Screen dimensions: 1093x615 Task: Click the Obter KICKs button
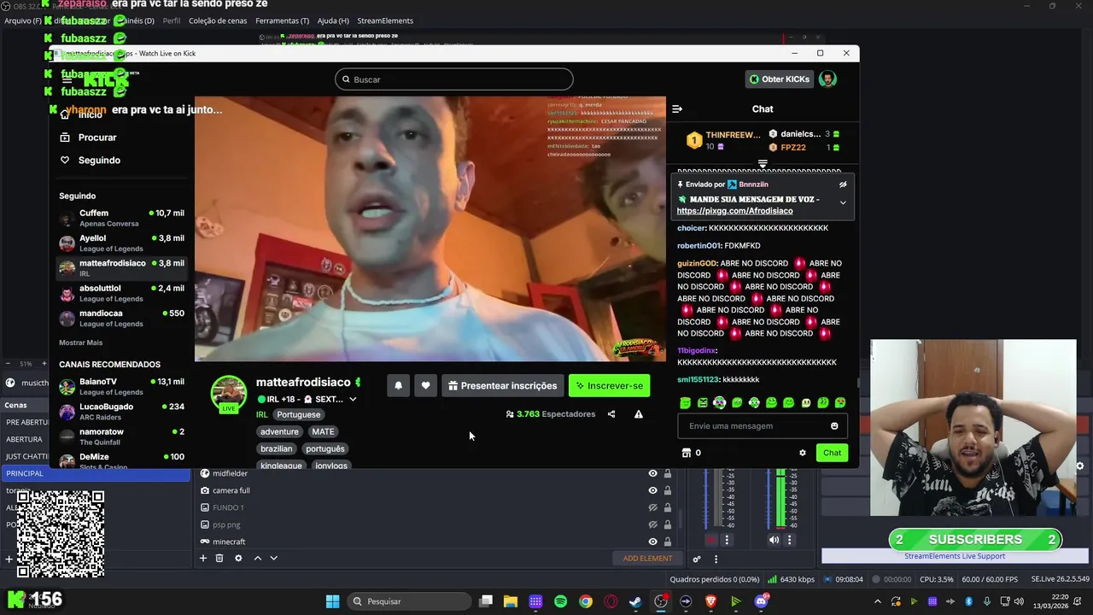tap(779, 79)
